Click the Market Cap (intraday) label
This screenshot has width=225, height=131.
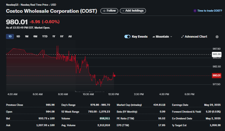pos(129,105)
